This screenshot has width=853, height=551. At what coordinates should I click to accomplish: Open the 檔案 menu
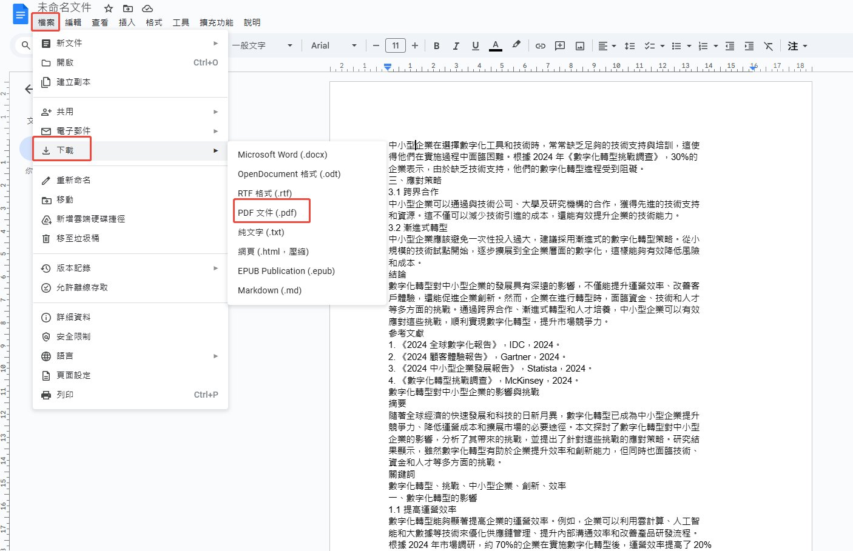[46, 22]
